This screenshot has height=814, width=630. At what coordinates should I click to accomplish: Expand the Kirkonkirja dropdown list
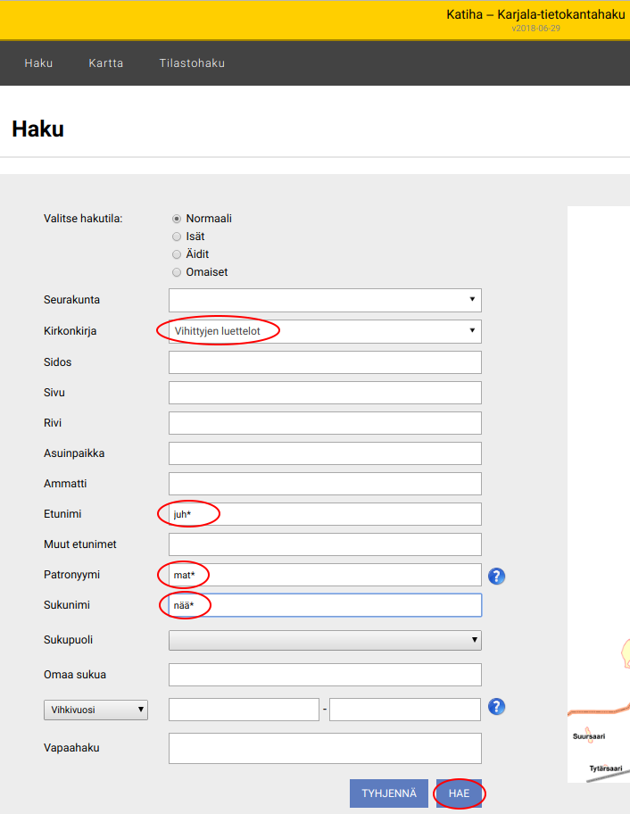[x=325, y=331]
